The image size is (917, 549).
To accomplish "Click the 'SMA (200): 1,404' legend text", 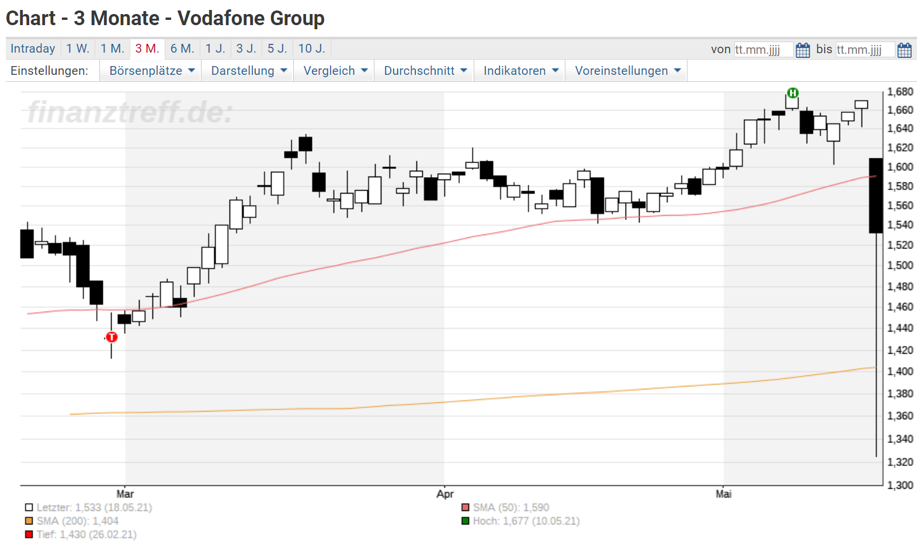I will (78, 521).
